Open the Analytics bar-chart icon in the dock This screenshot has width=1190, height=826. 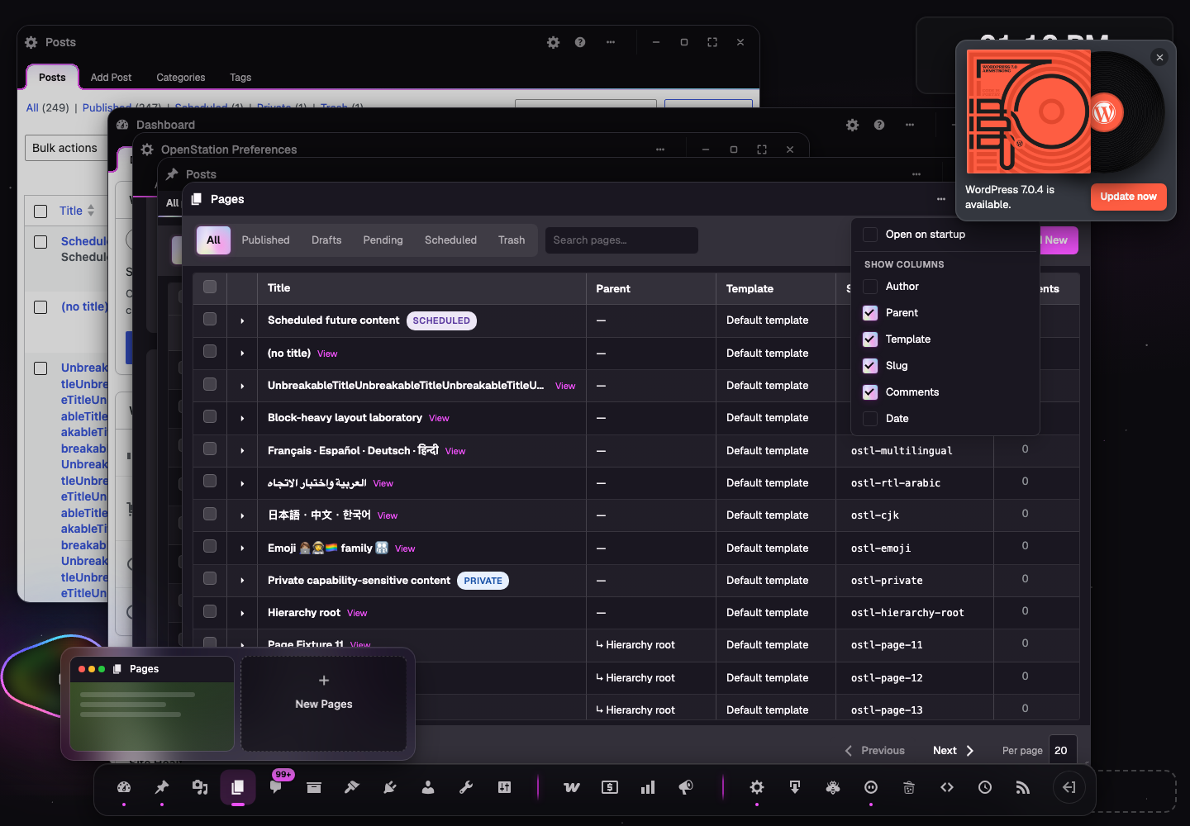click(x=648, y=787)
